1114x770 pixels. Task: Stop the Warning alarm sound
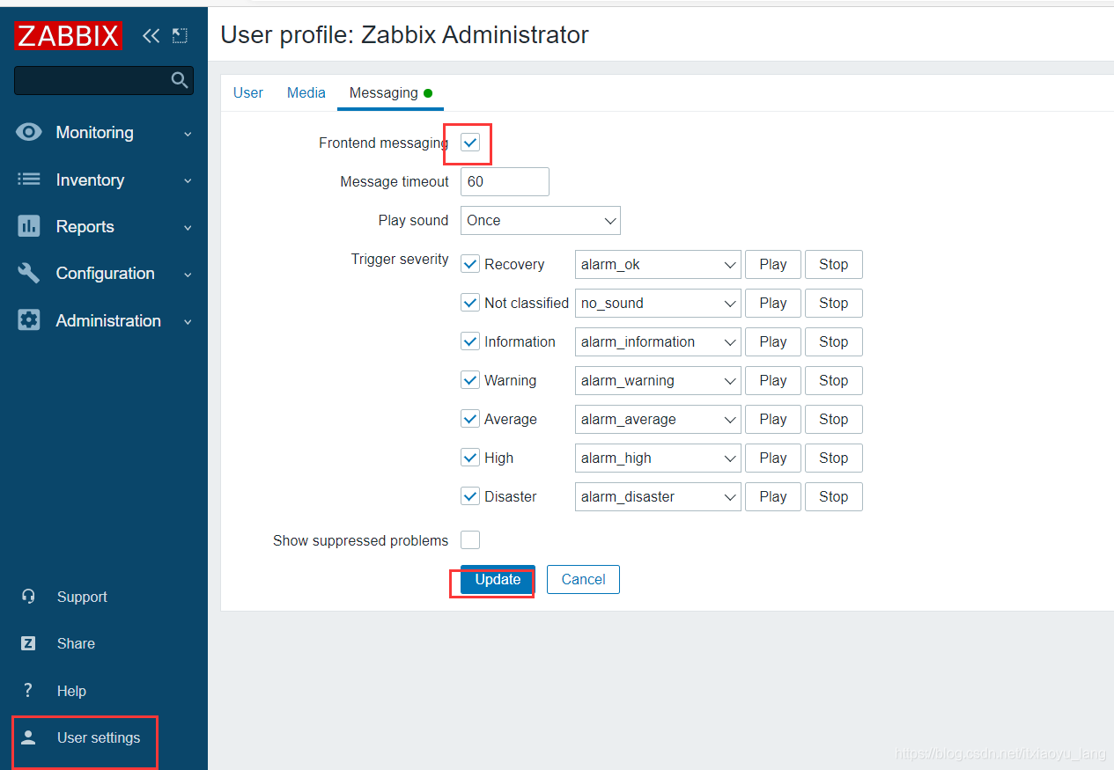tap(834, 380)
